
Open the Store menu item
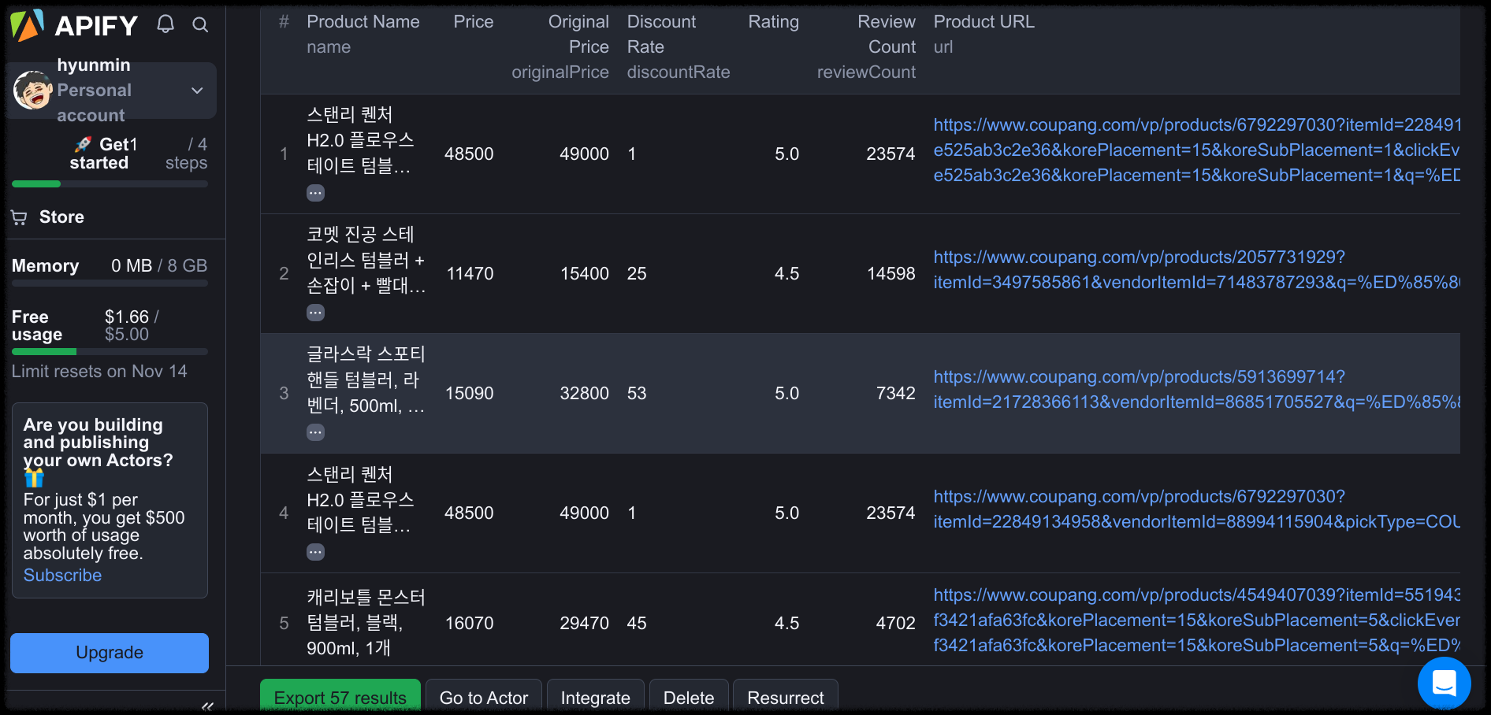pyautogui.click(x=61, y=217)
